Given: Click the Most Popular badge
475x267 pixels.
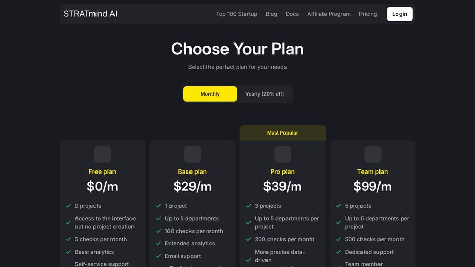Looking at the screenshot, I should [282, 133].
